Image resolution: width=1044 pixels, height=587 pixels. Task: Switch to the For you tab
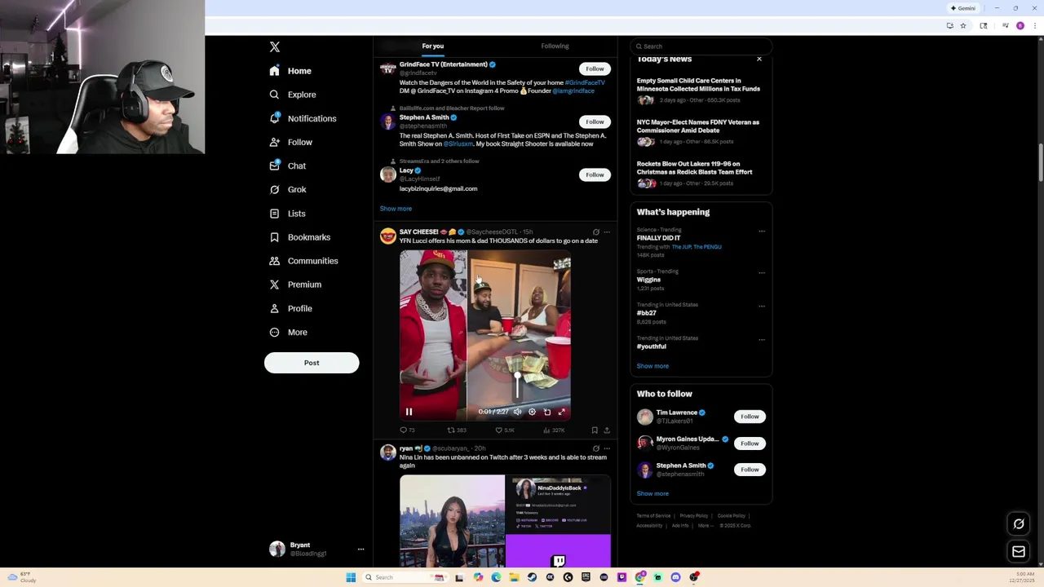coord(433,46)
